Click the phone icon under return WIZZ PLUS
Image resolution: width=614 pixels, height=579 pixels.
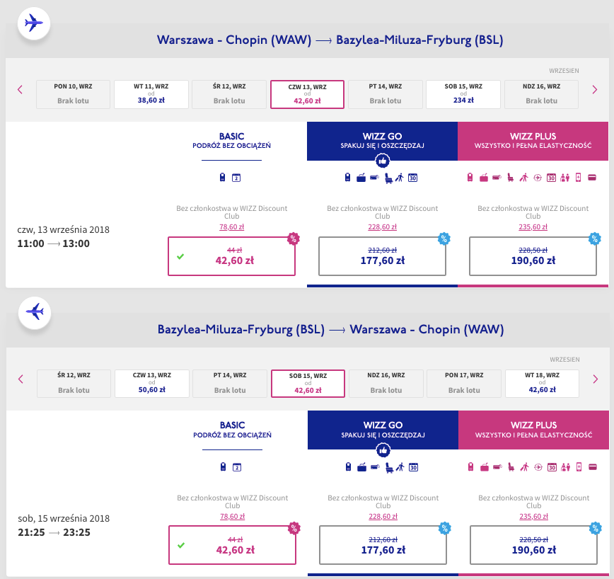(x=578, y=466)
